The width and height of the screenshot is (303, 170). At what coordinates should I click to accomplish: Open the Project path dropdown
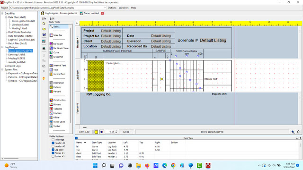point(105,8)
